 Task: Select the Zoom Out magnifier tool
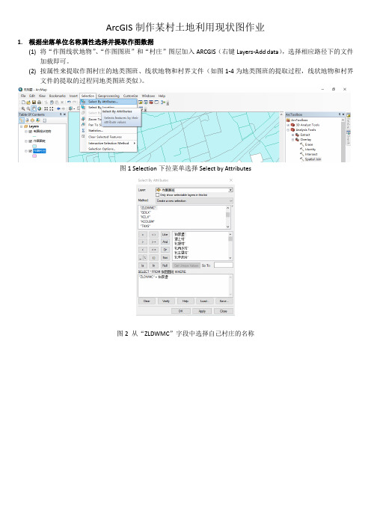pyautogui.click(x=28, y=109)
